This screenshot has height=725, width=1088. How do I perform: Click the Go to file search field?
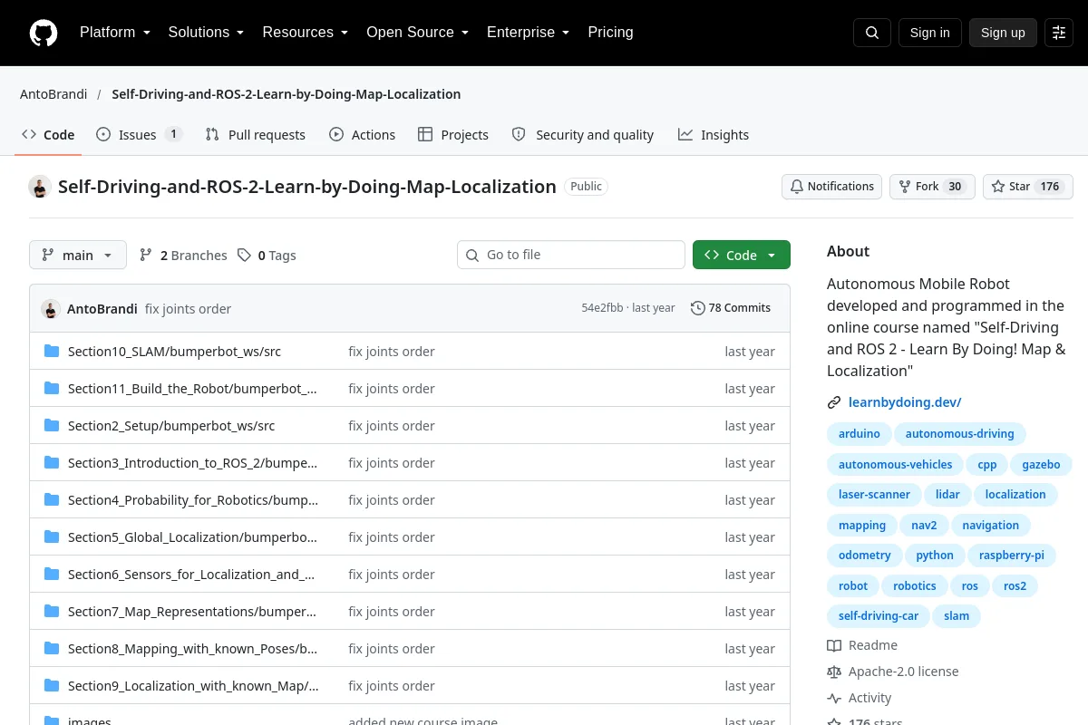571,256
